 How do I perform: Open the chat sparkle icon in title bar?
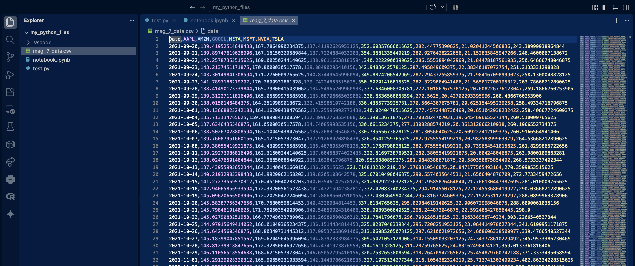[433, 7]
